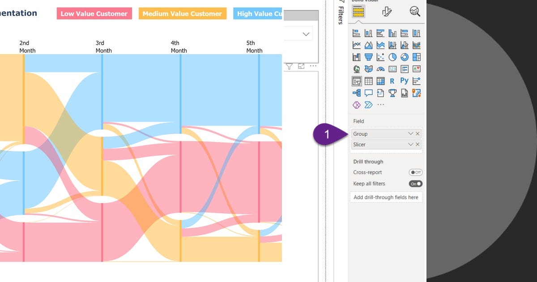Pick the scatter chart visual
The height and width of the screenshot is (282, 537).
380,57
